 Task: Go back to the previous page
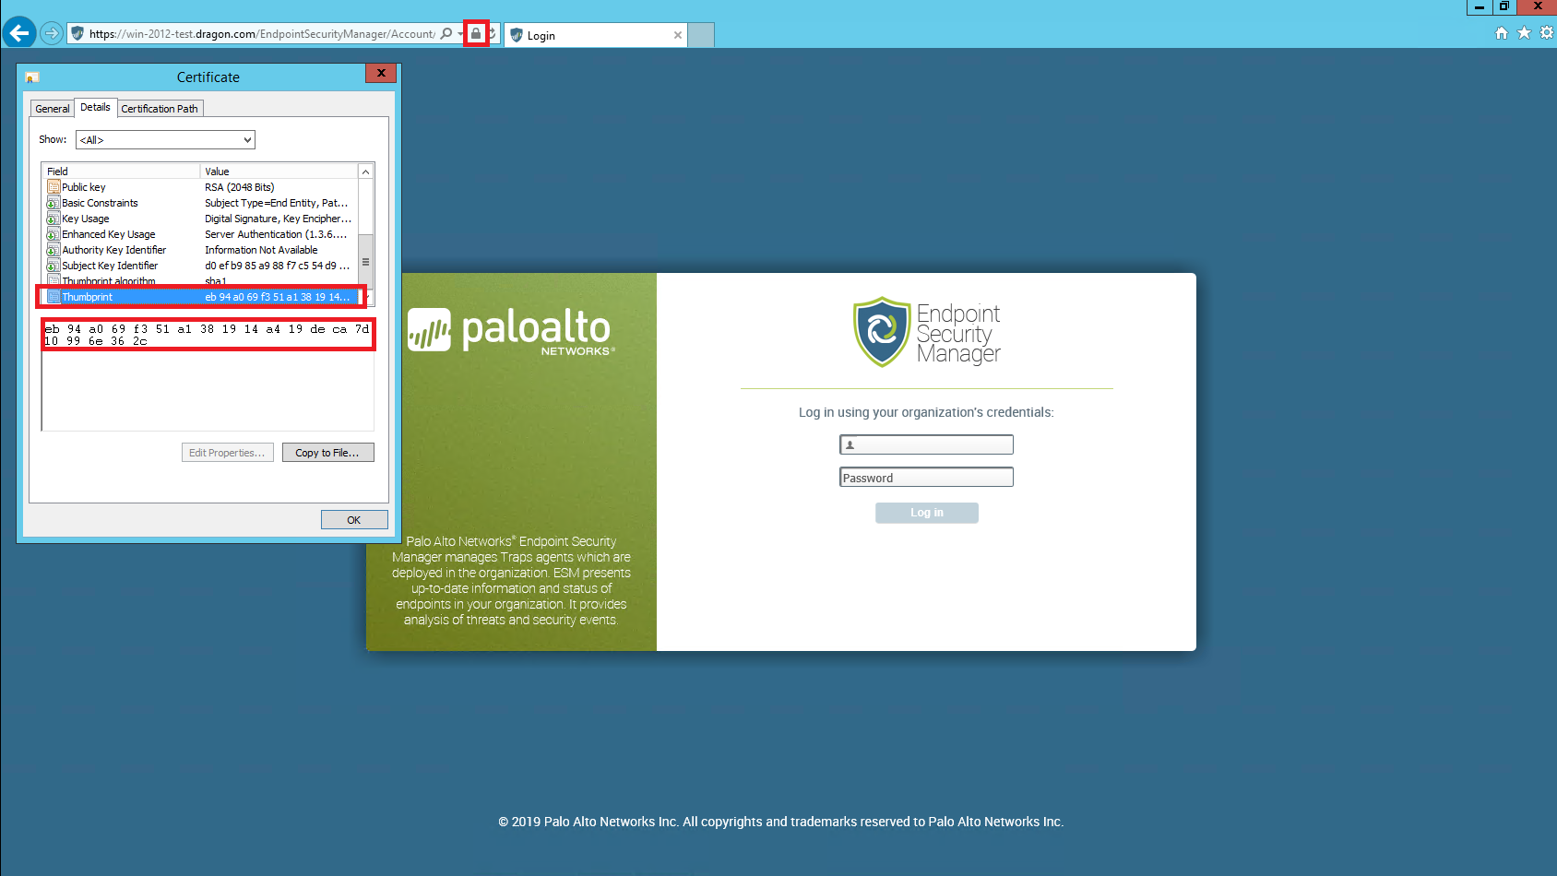[18, 33]
